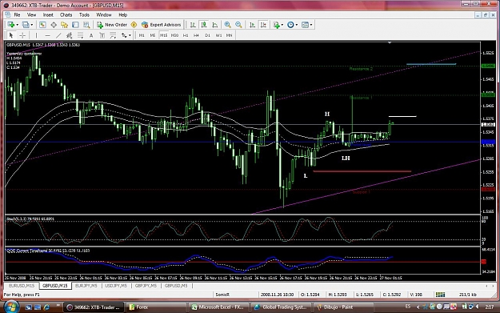Open Microsoft Excel from the taskbar
Screen dimensions: 500x313
(x=218, y=307)
